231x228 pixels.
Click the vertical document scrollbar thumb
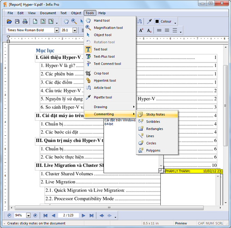tap(226, 105)
